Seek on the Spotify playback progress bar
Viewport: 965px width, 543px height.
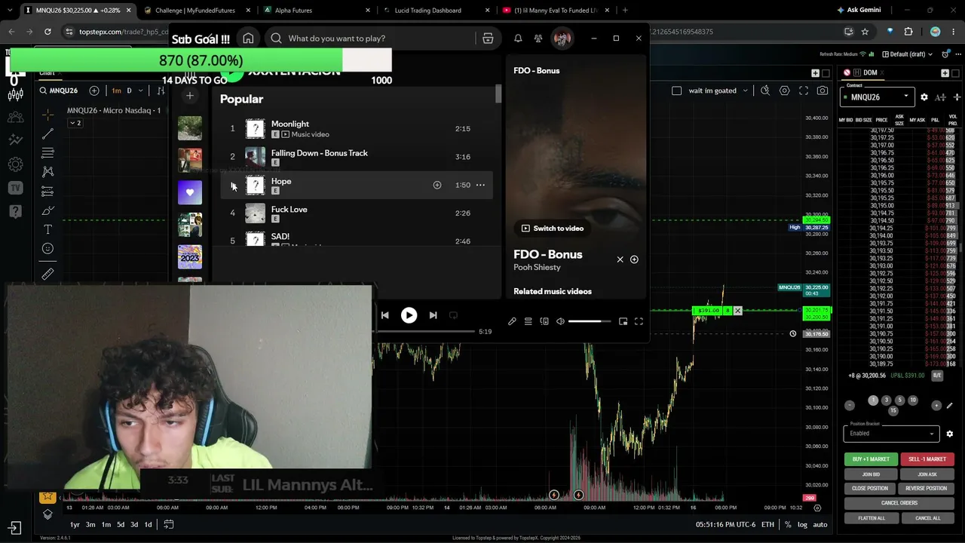tap(426, 331)
